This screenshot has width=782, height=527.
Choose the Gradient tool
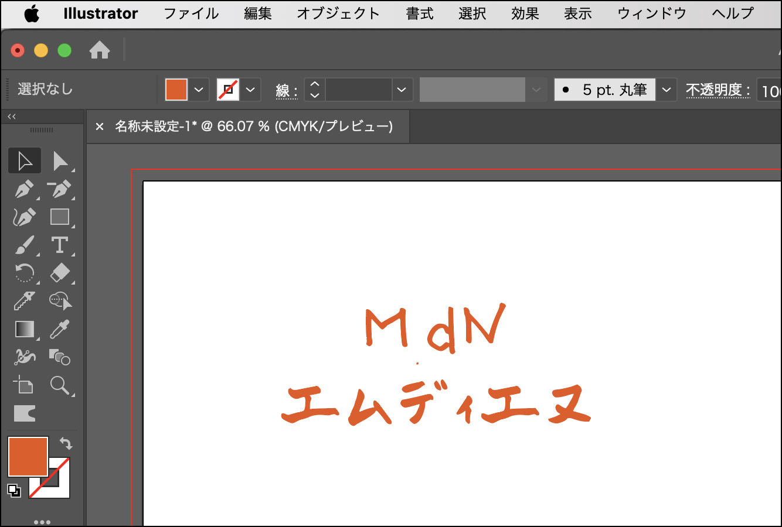click(x=24, y=329)
